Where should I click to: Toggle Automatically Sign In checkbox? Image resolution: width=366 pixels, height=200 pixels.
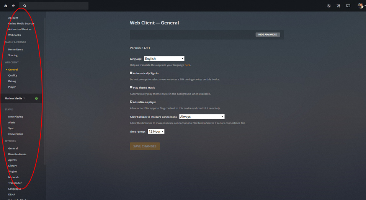tap(131, 73)
